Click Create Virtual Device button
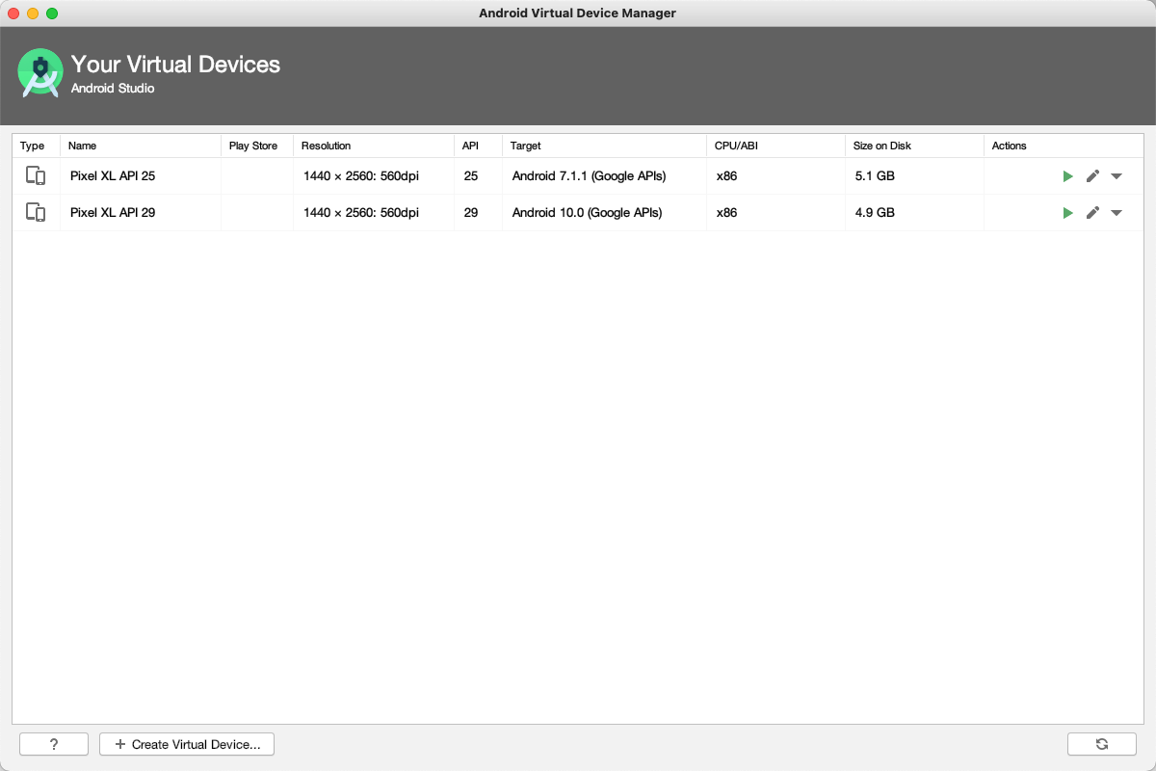Screen dimensions: 1156x771 (187, 744)
